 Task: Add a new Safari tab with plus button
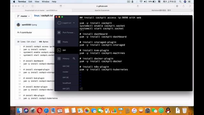pyautogui.click(x=192, y=10)
